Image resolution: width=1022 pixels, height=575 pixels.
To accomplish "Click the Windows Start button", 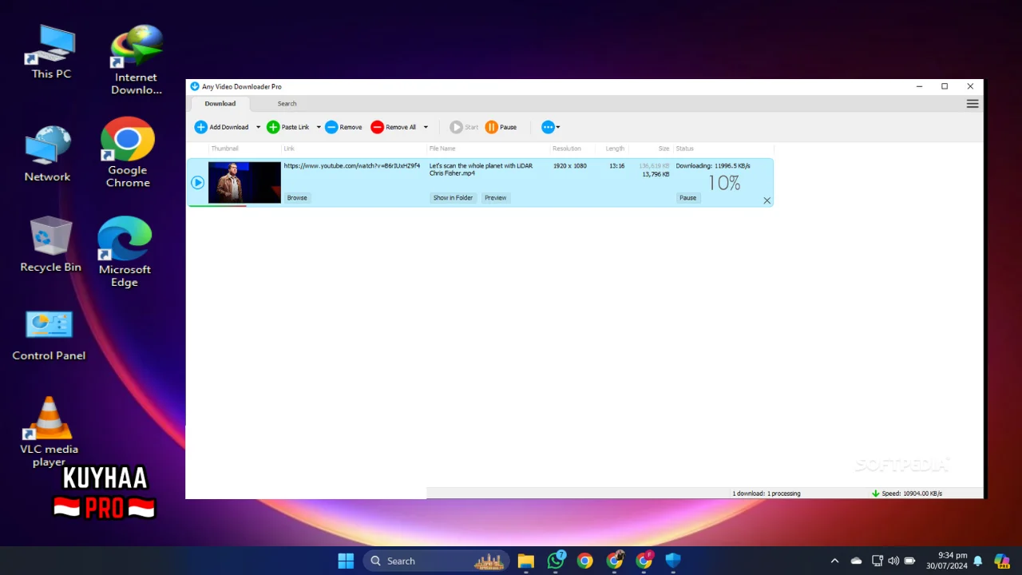I will click(346, 561).
